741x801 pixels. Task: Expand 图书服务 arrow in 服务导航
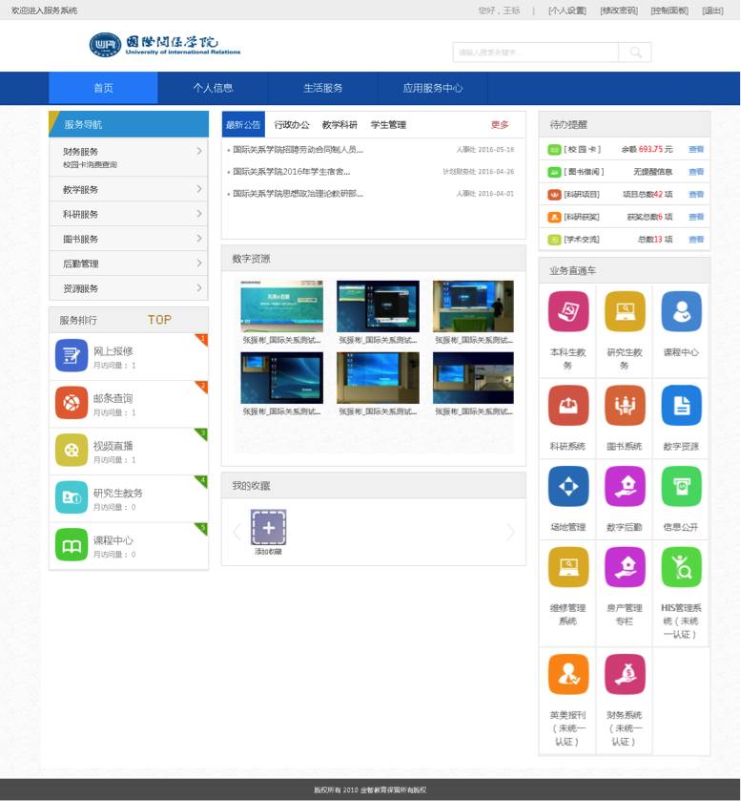click(199, 239)
